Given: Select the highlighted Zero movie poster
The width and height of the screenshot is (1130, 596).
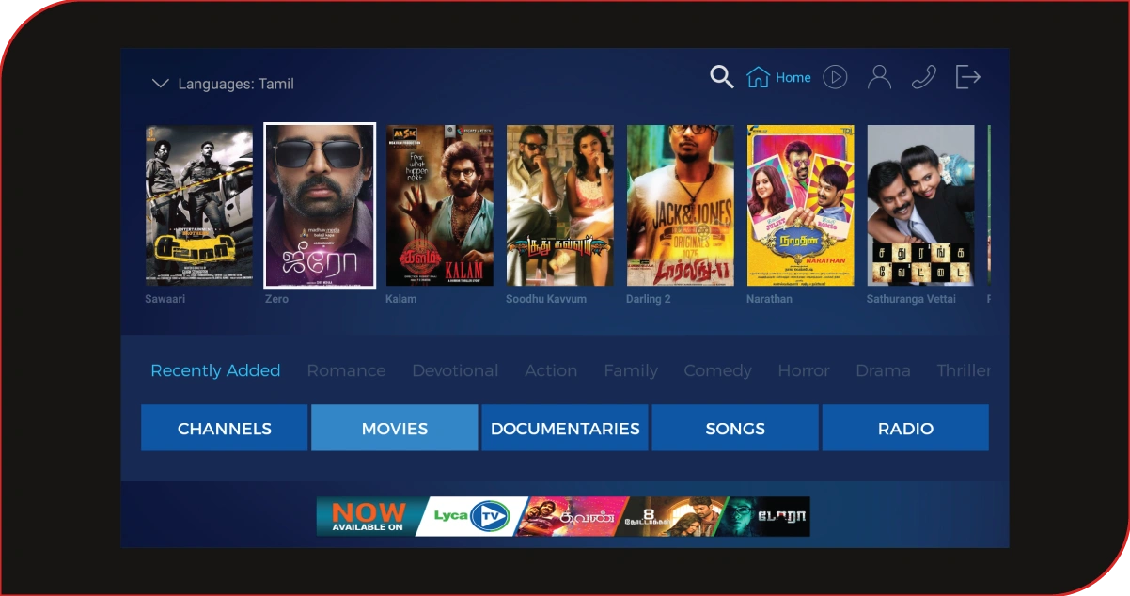Looking at the screenshot, I should tap(320, 205).
